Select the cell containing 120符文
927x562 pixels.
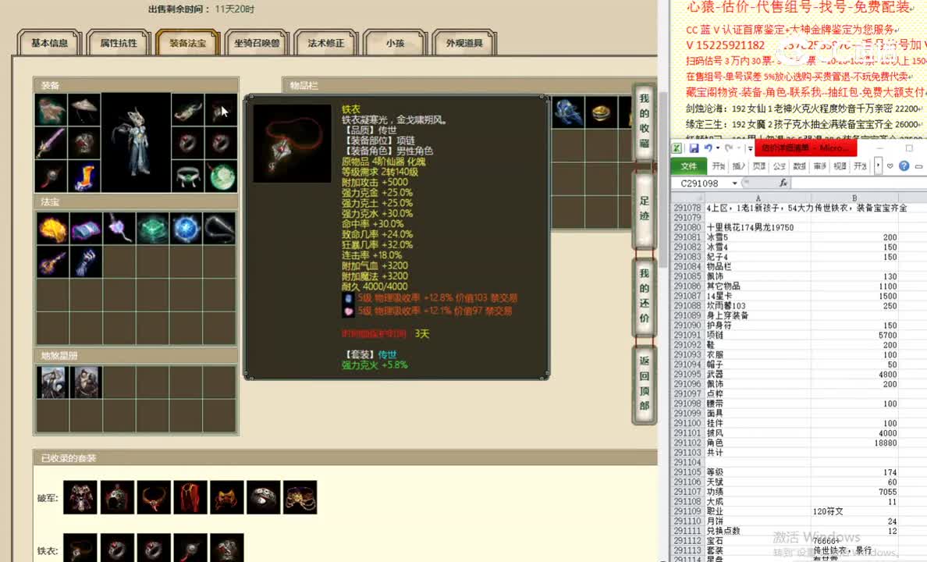point(855,511)
